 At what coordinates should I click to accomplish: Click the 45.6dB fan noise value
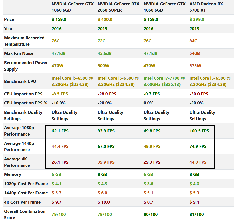pyautogui.click(x=104, y=53)
